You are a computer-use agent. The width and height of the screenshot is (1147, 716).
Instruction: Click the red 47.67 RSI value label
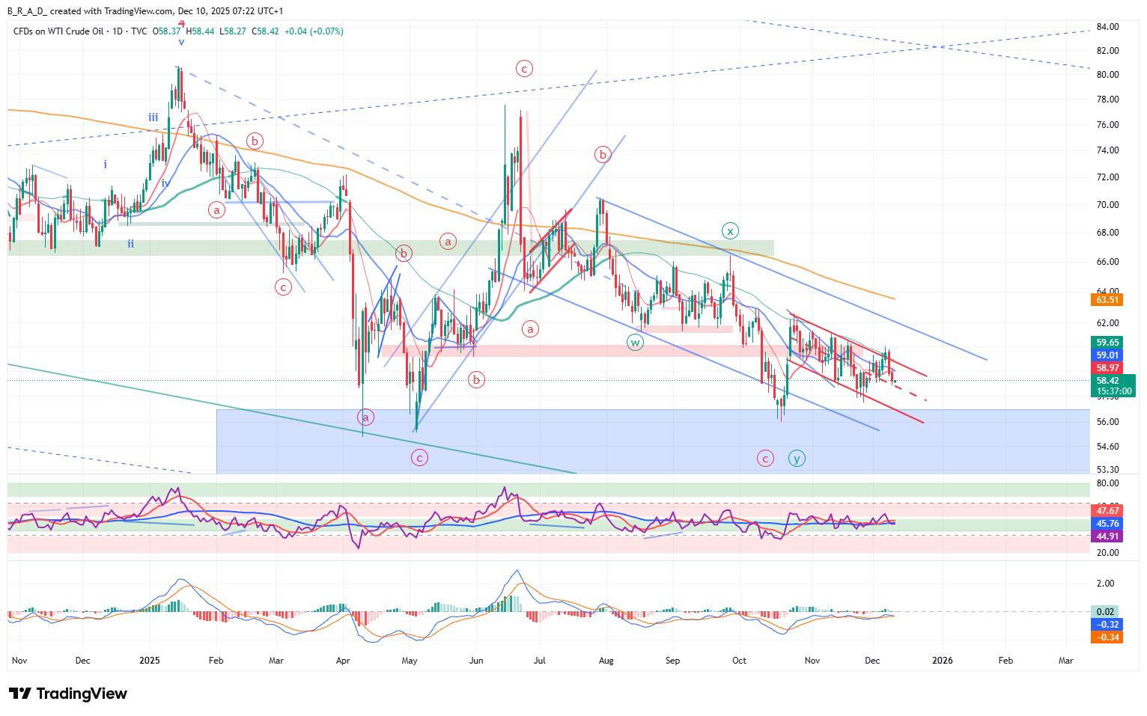tap(1107, 511)
